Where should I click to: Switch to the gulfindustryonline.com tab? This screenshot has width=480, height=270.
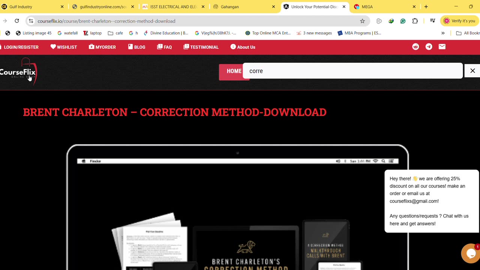coord(103,7)
